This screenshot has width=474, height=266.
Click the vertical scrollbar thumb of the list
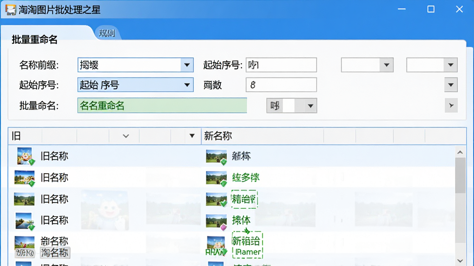[460, 175]
